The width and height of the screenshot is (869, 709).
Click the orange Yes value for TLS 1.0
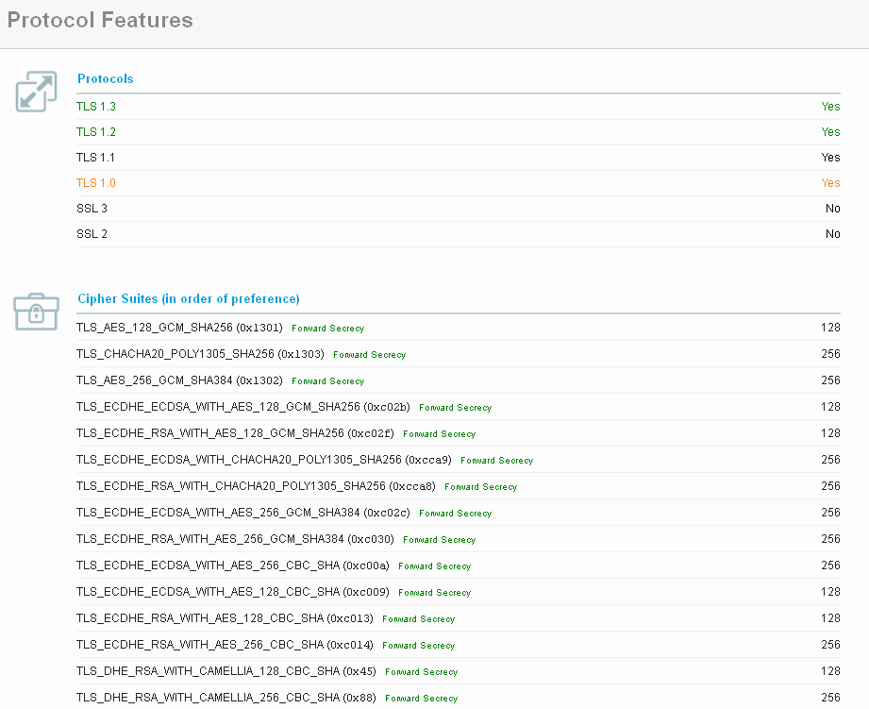(x=830, y=183)
